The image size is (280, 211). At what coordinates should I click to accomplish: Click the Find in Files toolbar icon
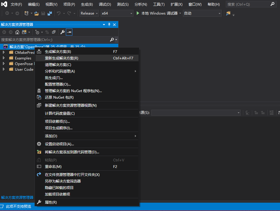[x=228, y=13]
